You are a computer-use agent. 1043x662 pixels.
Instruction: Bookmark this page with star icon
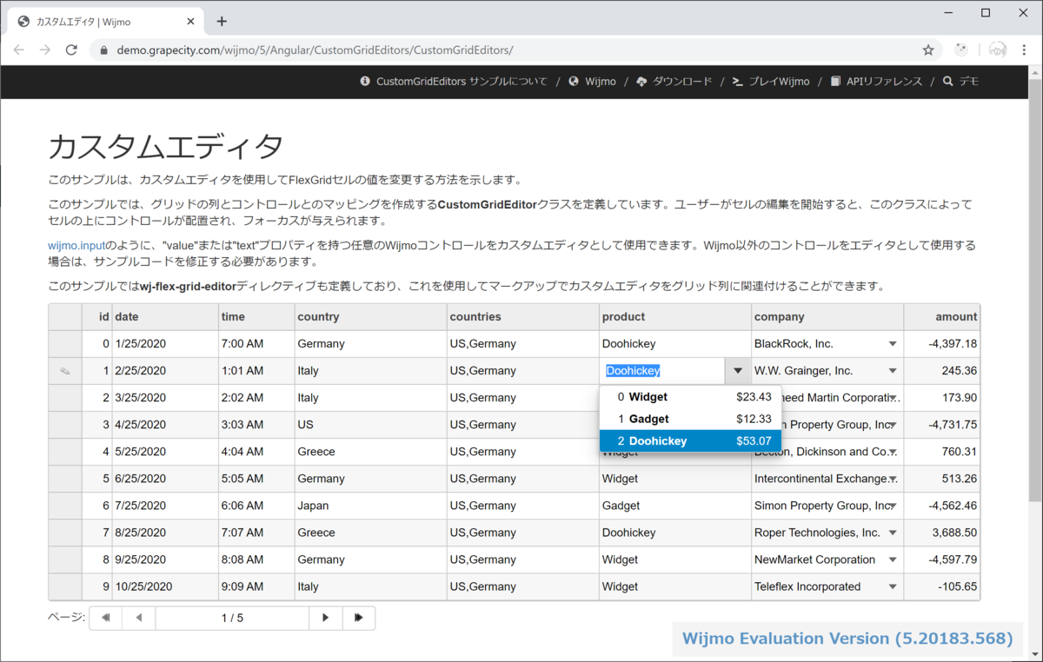pos(928,50)
